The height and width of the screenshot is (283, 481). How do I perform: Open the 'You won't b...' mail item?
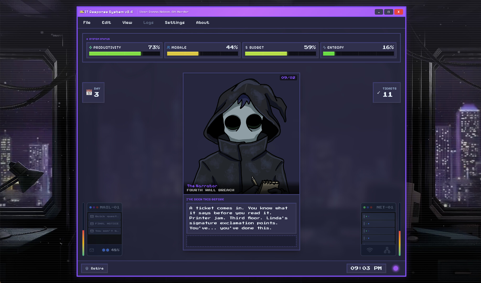click(104, 231)
